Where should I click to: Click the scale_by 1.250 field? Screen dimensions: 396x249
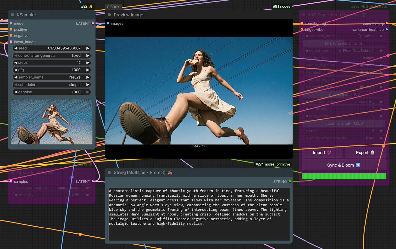click(52, 195)
